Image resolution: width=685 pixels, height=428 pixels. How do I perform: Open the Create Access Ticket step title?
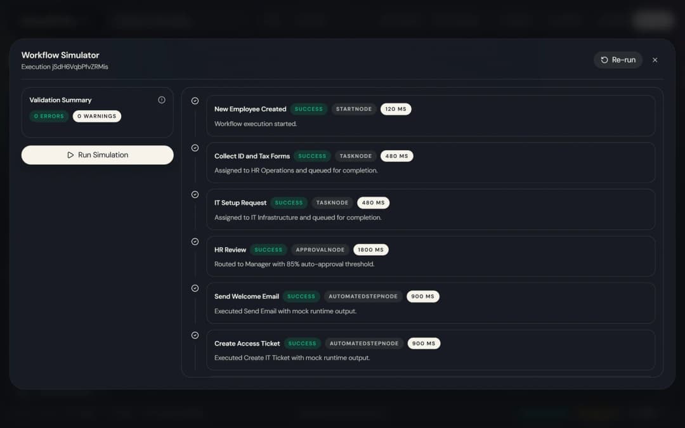tap(247, 344)
